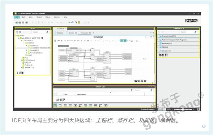Click the first highlighted icon in bottom panel bar
Screen dimensions: 213x135
pos(55,105)
